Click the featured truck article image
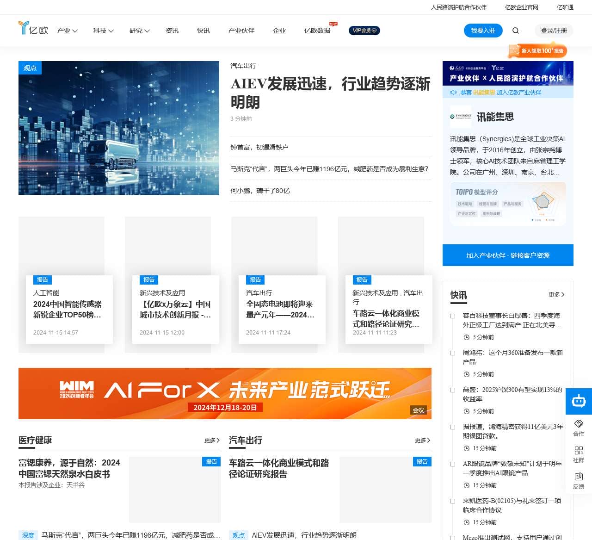Viewport: 592px width, 540px height. coord(119,128)
